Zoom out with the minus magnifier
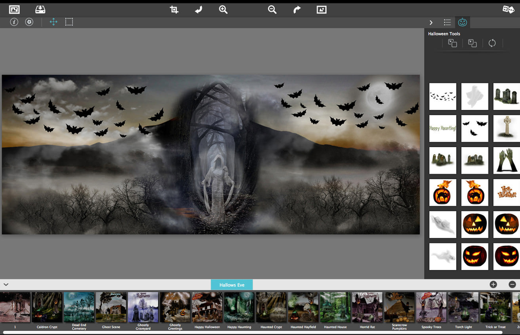Viewport: 520px width, 335px height. click(x=272, y=9)
